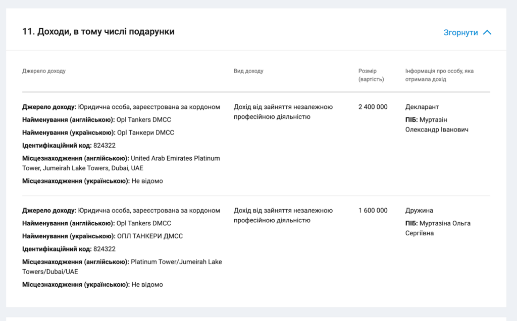The height and width of the screenshot is (321, 517).
Task: Click the name Муртазіна Ольга Сергіївна
Action: [x=438, y=228]
